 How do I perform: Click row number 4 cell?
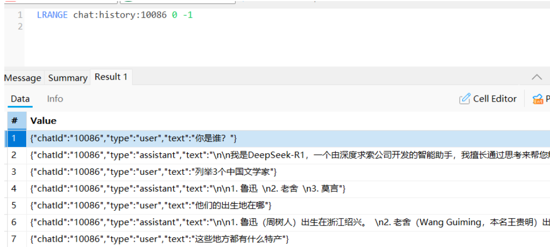[17, 189]
